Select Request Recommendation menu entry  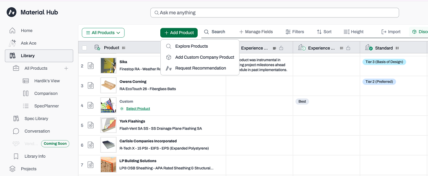coord(200,68)
